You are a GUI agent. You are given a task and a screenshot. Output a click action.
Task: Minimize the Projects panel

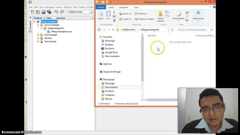pyautogui.click(x=93, y=18)
